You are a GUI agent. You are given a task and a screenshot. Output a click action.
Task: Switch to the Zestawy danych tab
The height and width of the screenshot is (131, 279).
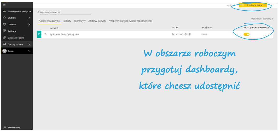pos(97,21)
